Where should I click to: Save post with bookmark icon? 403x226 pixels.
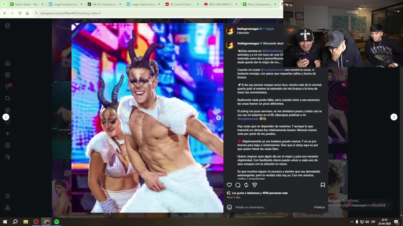323,185
